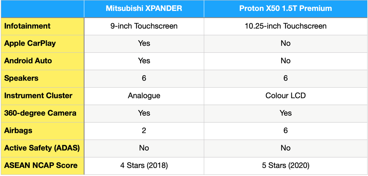Select the Active Safety (ADAS) row label
Viewport: 368px width, 176px height.
click(42, 148)
